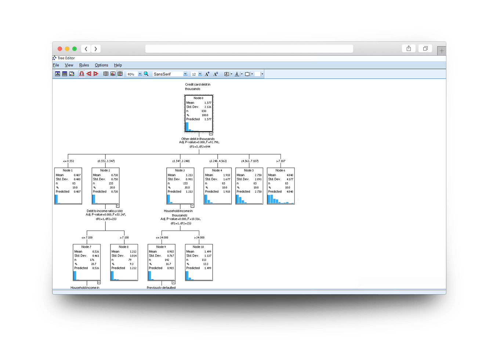Open the zoom percentage dropdown
493x350 pixels.
pos(139,74)
